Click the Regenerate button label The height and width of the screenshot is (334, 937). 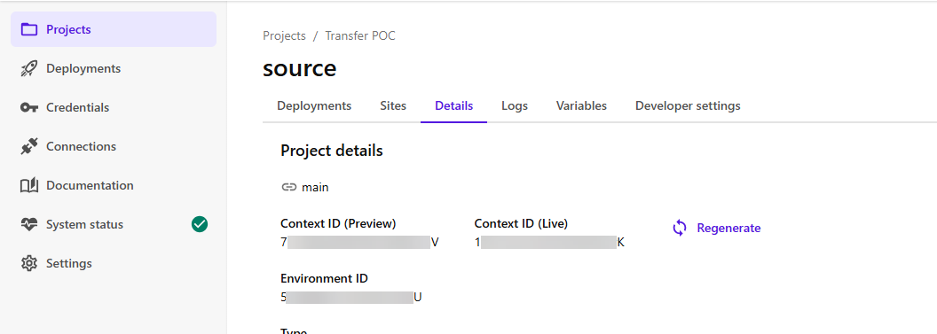729,228
